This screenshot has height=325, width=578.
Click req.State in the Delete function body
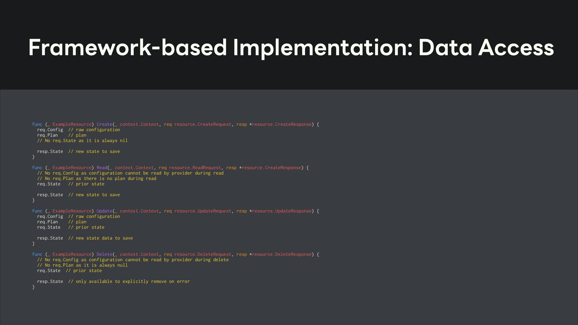pyautogui.click(x=48, y=271)
